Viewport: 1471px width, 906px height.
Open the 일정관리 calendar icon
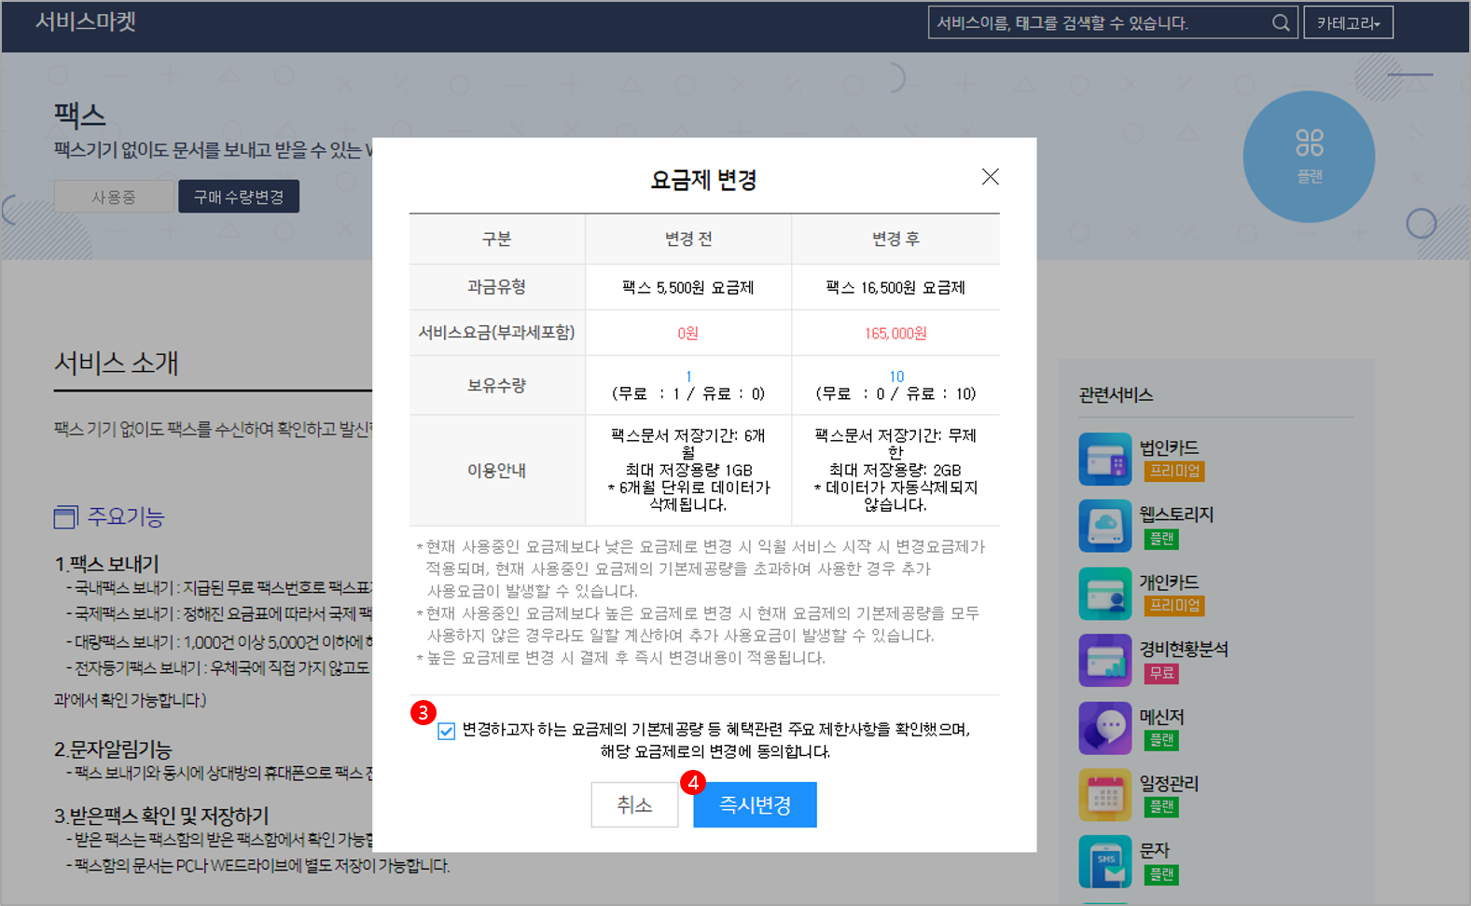1104,795
